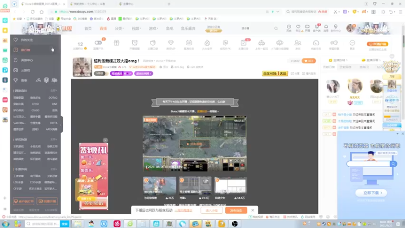405x228 pixels.
Task: Select the 直播 live tab
Action: click(x=103, y=28)
